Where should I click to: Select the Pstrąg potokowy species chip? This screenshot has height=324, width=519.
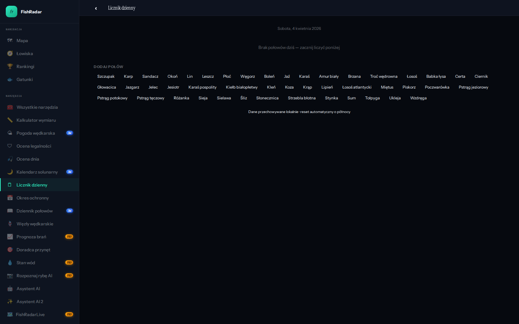click(112, 98)
